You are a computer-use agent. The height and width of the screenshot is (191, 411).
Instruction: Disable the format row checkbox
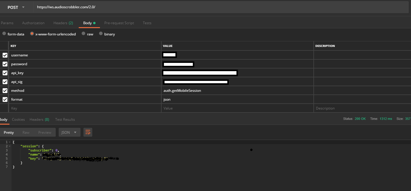[5, 99]
